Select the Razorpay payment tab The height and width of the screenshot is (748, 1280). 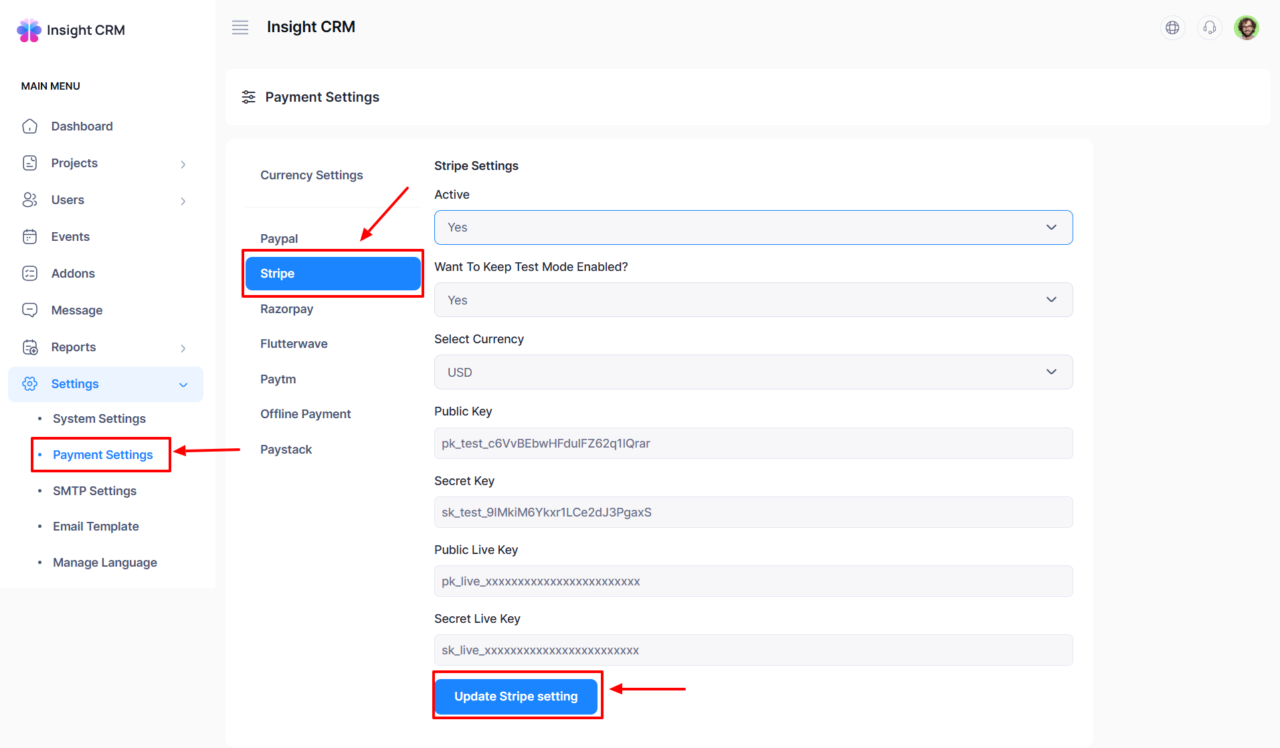point(286,309)
